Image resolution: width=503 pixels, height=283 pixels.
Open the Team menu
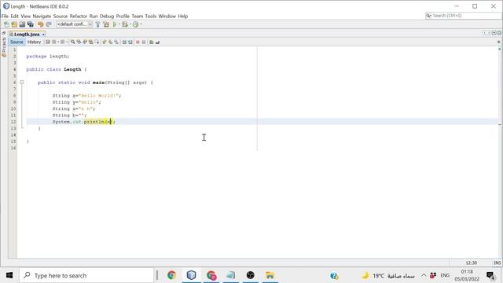pyautogui.click(x=138, y=16)
